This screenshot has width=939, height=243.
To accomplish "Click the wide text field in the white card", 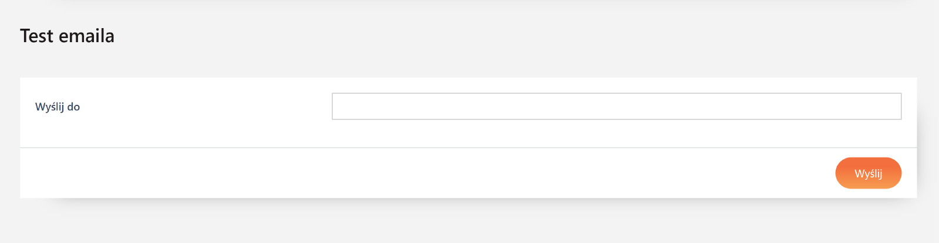I will click(x=616, y=107).
